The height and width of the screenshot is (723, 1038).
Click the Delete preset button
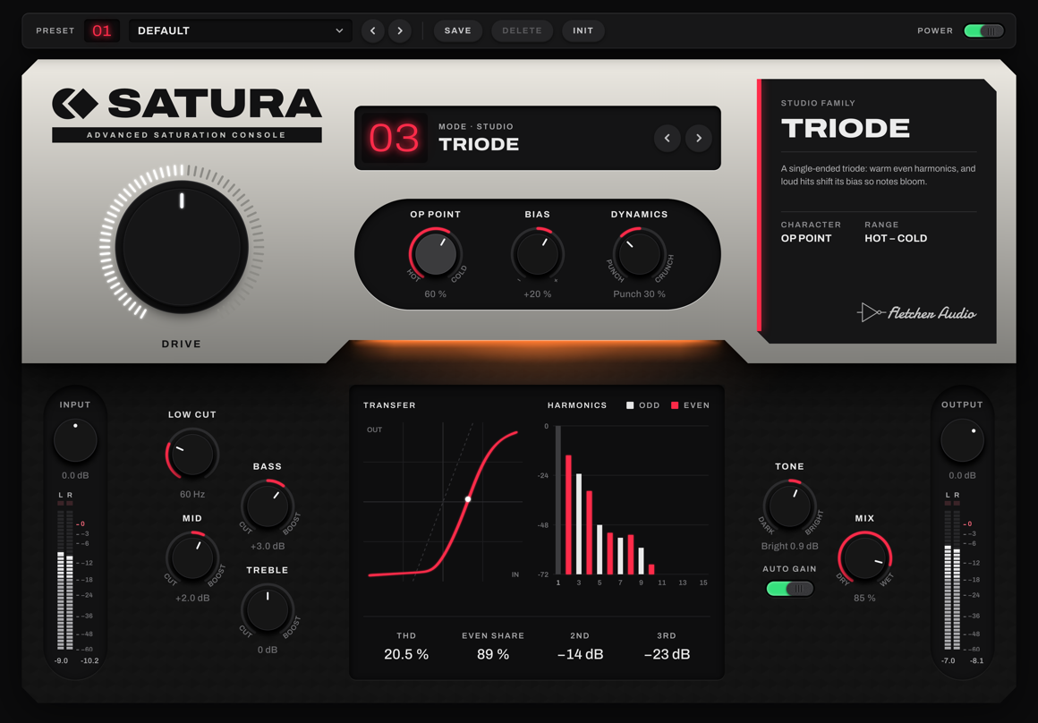click(x=522, y=30)
